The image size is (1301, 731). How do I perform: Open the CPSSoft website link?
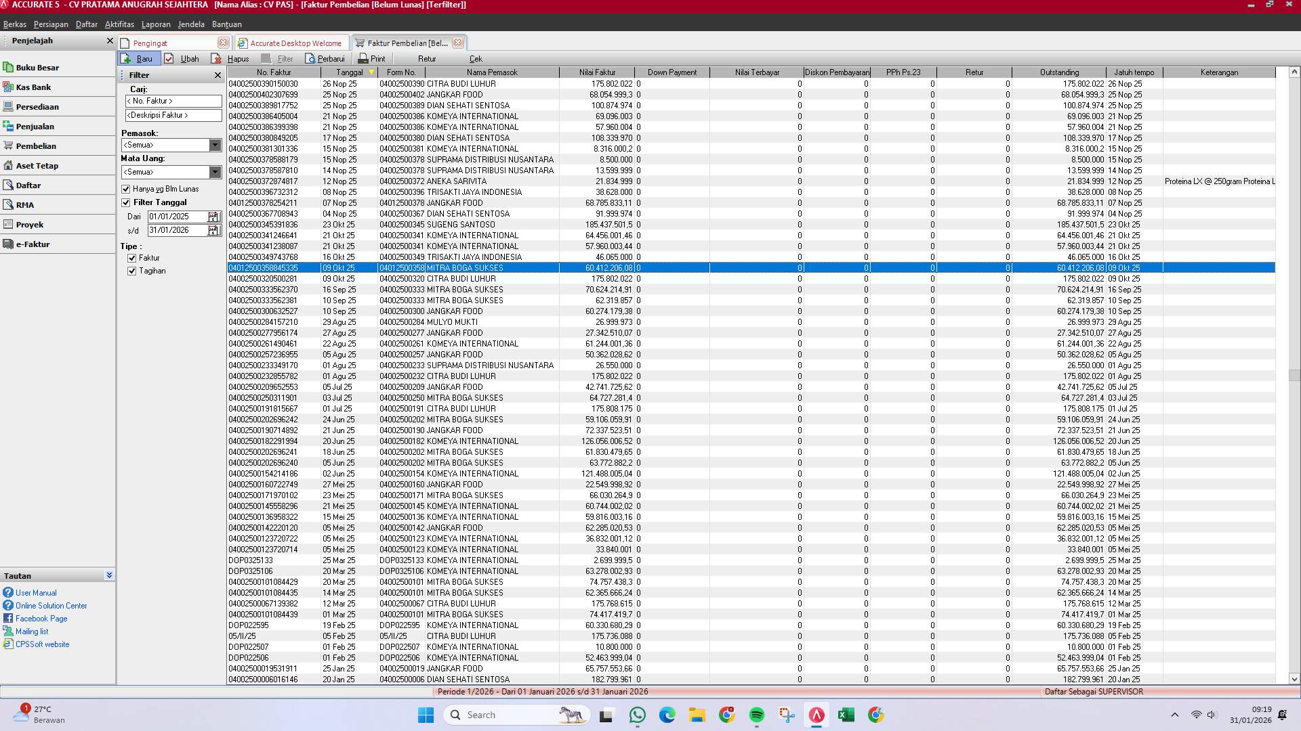(42, 644)
